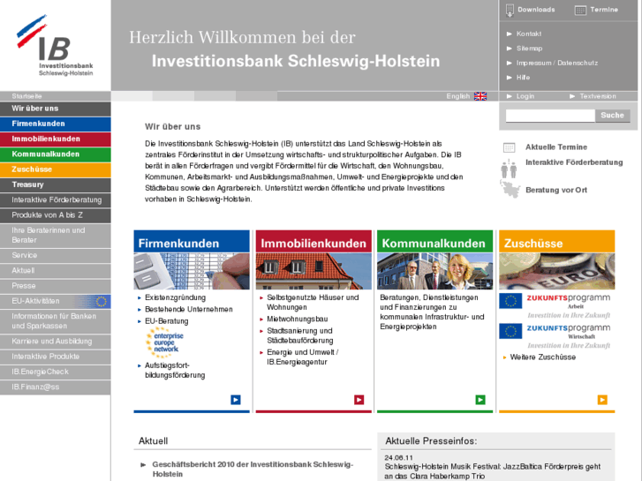Viewport: 642px width, 481px height.
Task: Open IB.Finanz@ss sidebar item
Action: pos(56,387)
